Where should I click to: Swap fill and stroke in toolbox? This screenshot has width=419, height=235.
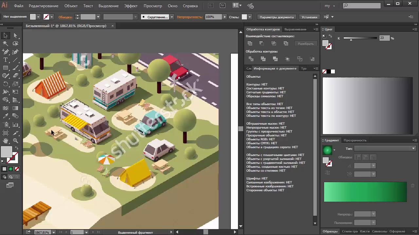(16, 148)
